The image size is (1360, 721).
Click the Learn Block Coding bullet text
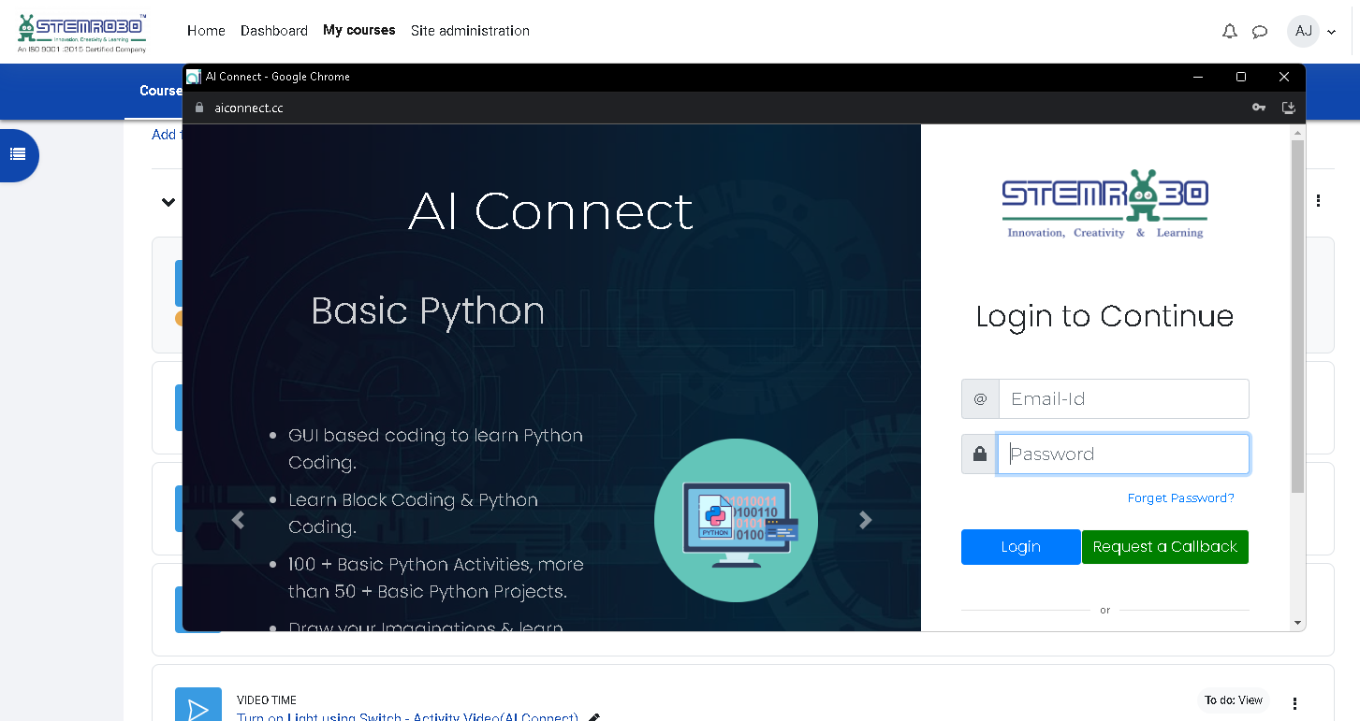[413, 513]
